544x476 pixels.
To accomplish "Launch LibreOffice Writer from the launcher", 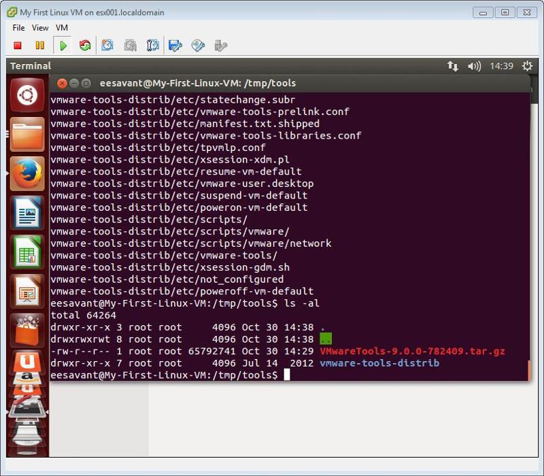I will point(27,213).
